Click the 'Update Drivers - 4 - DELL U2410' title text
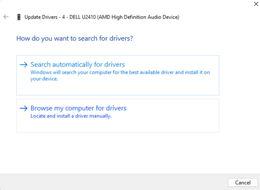The height and width of the screenshot is (190, 260). point(102,17)
